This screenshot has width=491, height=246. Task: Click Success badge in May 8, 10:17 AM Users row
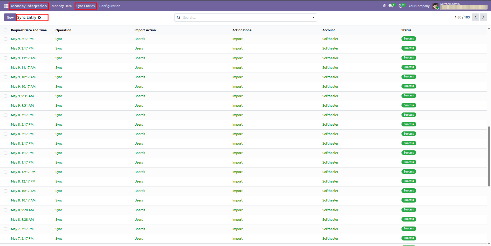point(409,200)
